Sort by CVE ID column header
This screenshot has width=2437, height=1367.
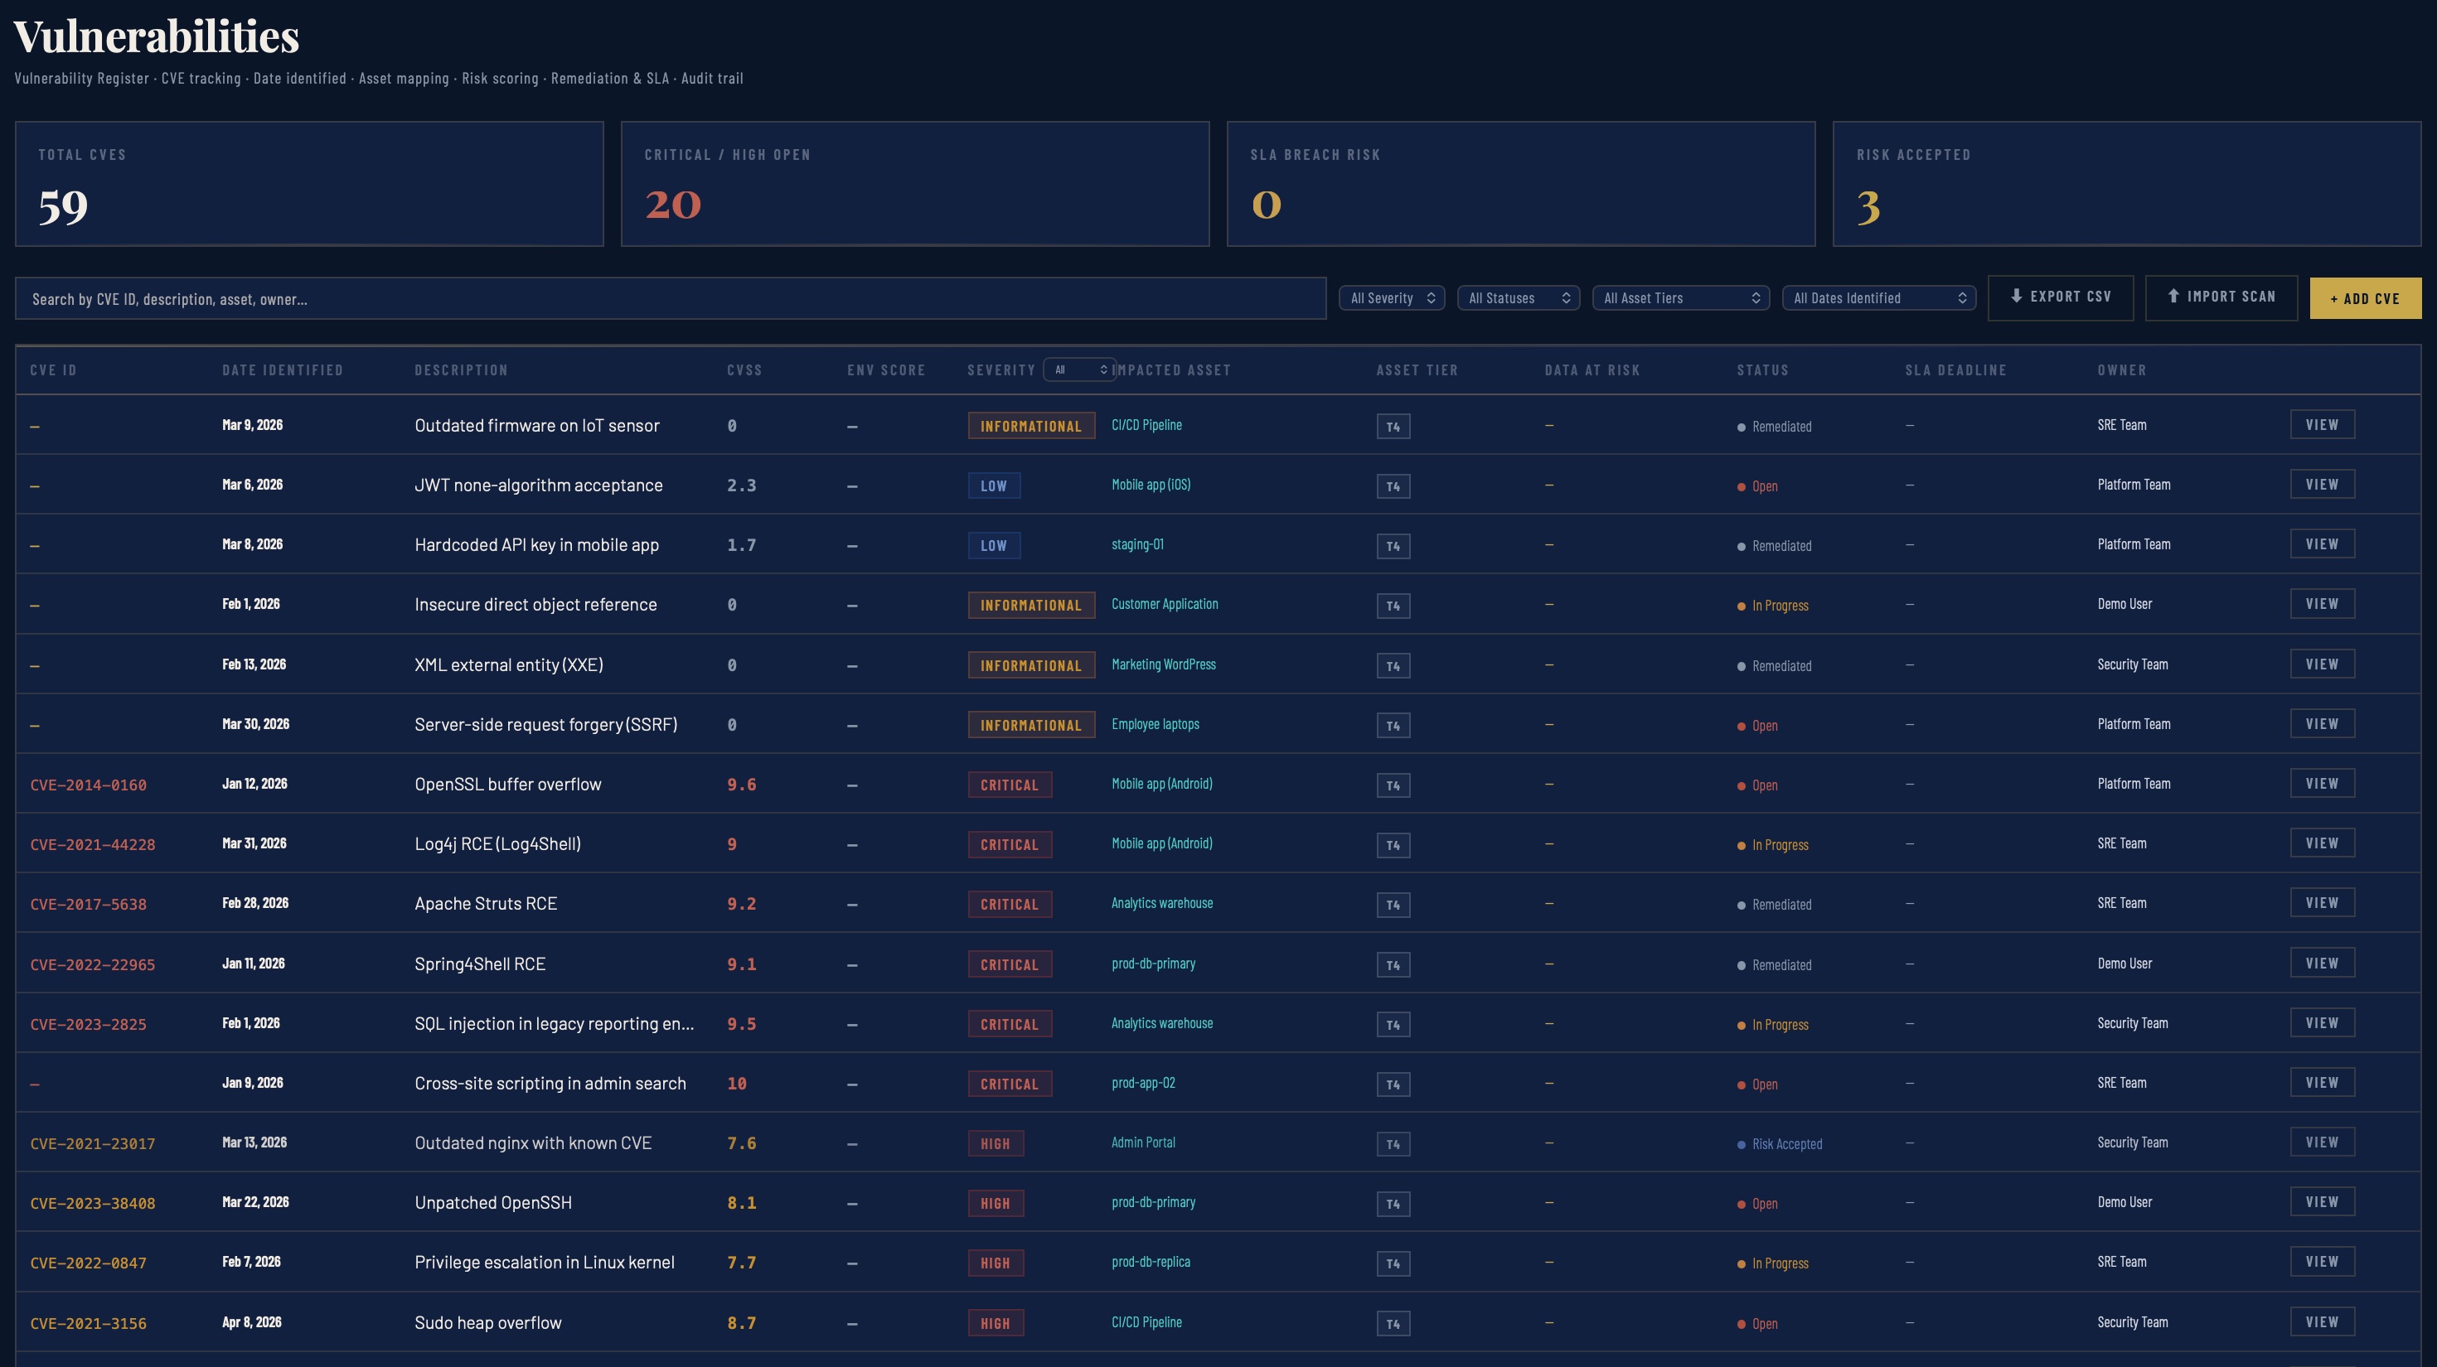(x=53, y=370)
